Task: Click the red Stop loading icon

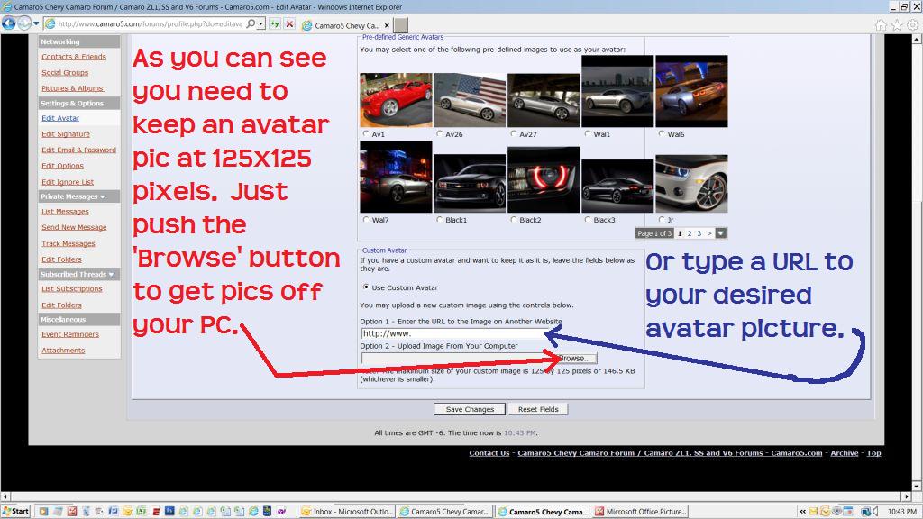Action: pyautogui.click(x=288, y=23)
